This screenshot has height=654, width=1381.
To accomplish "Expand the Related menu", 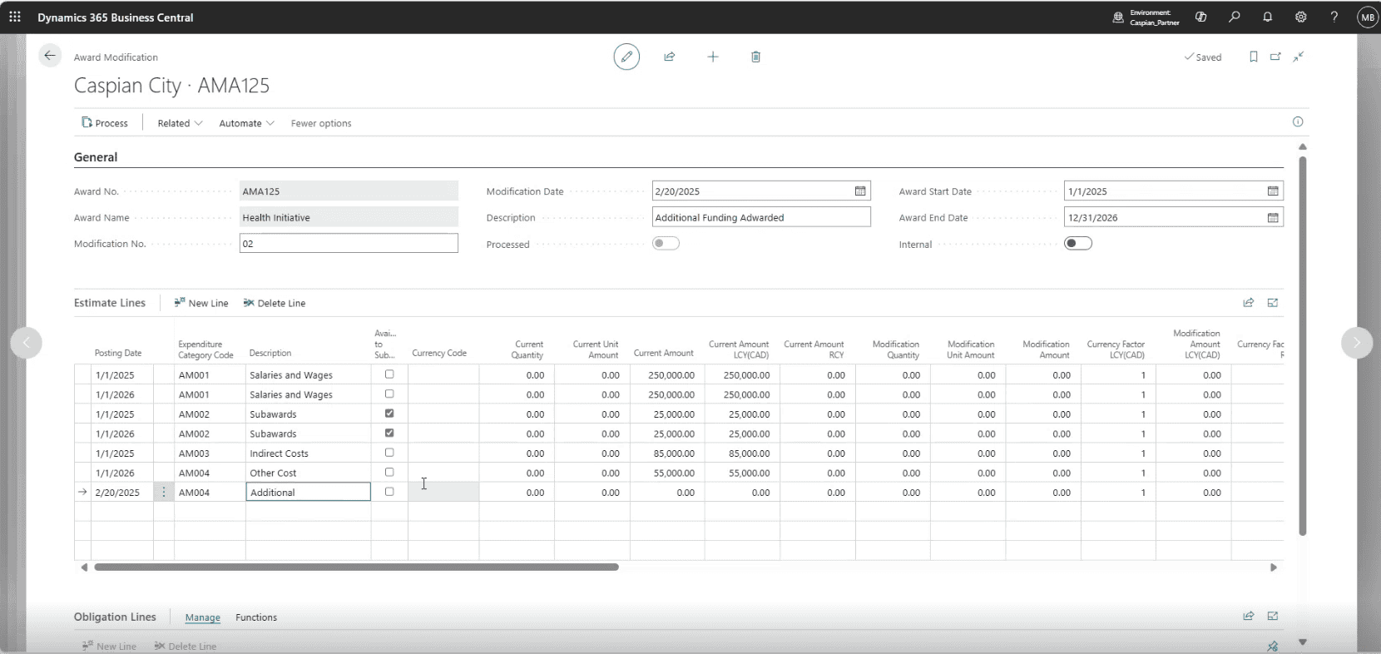I will click(180, 123).
